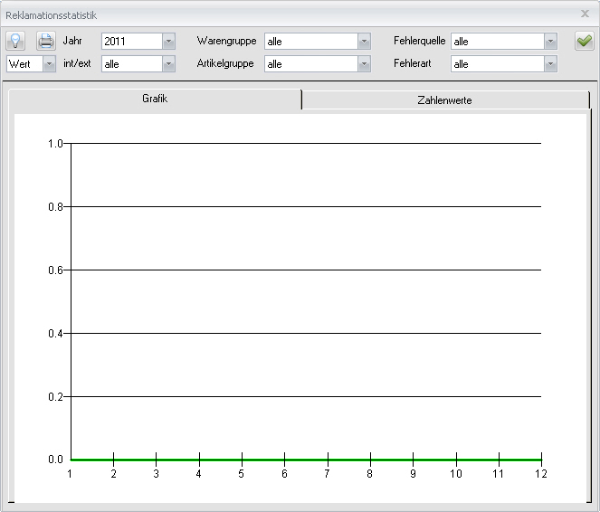
Task: Click month 3 on the x-axis
Action: click(x=157, y=474)
